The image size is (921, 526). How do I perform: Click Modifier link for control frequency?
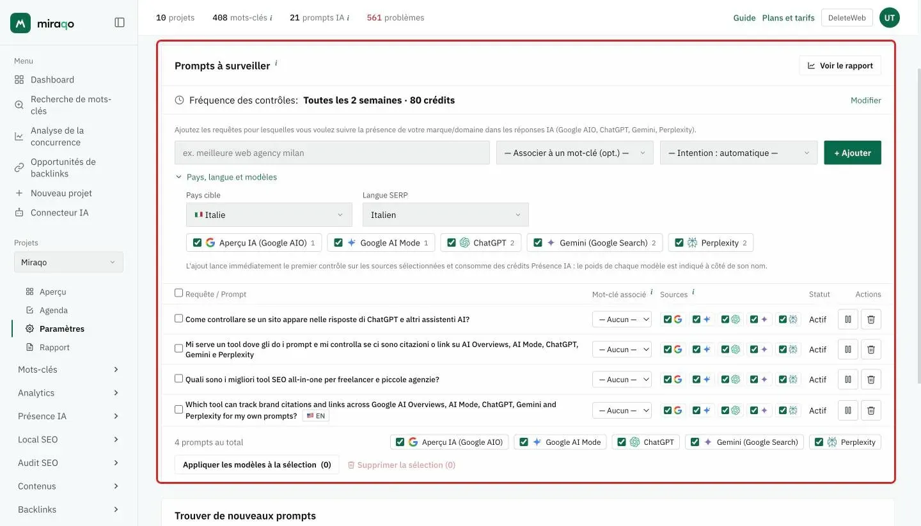coord(866,100)
